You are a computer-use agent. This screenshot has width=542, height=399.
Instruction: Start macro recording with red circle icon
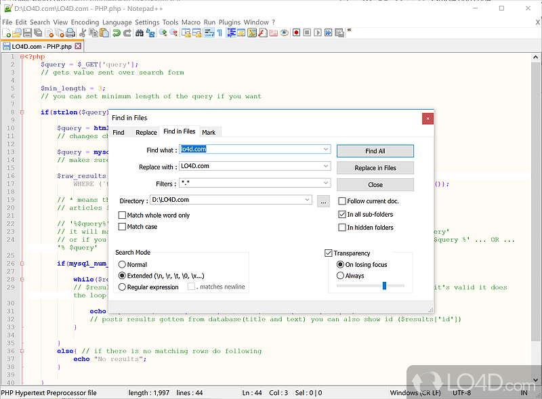(296, 33)
